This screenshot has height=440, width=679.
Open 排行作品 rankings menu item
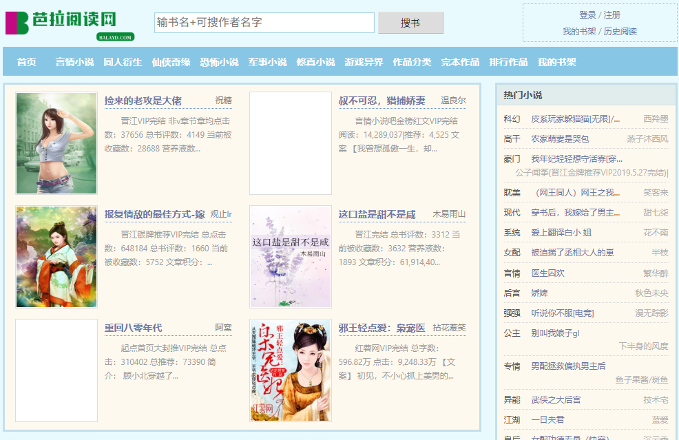pos(508,62)
